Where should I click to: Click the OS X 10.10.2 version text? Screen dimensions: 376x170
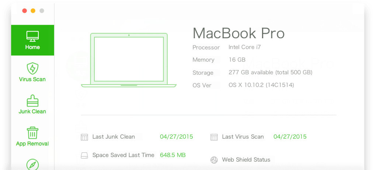261,85
